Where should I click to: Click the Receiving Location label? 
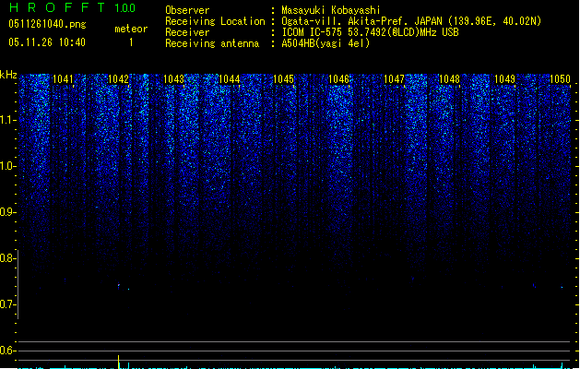[x=215, y=21]
